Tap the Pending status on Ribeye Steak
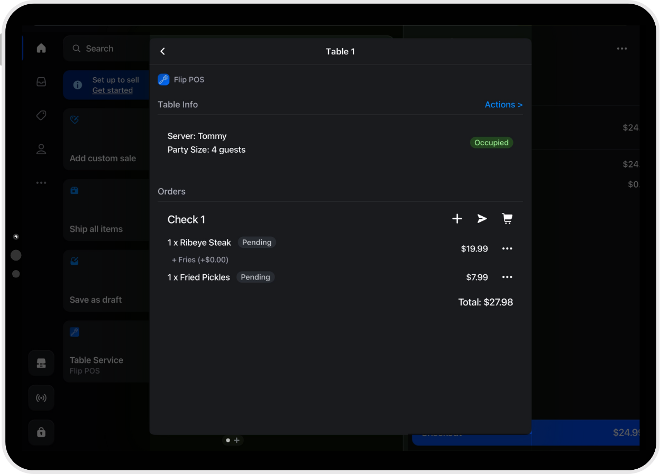The width and height of the screenshot is (660, 474). click(256, 242)
